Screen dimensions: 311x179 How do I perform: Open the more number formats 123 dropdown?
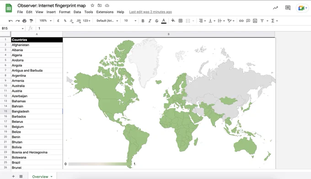pyautogui.click(x=86, y=21)
